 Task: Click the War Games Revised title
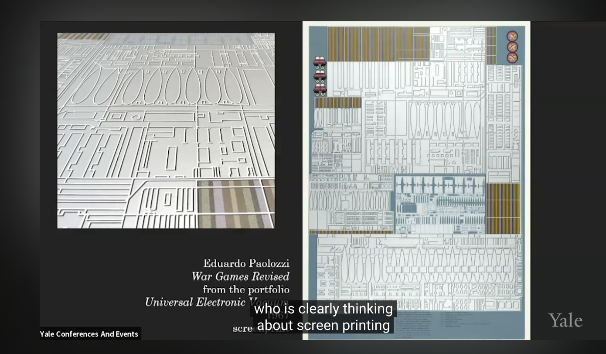point(240,276)
